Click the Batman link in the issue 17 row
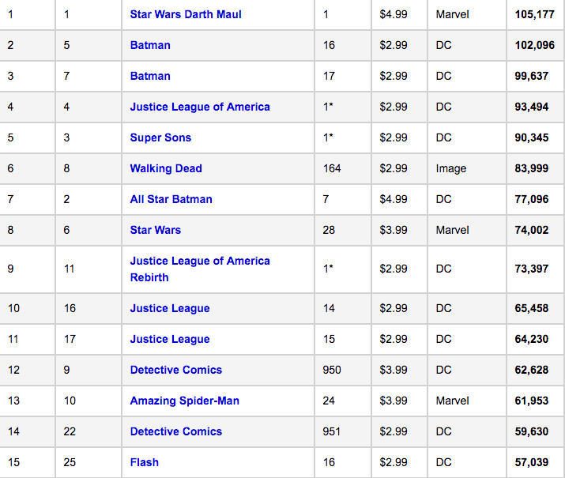The image size is (565, 478). [x=150, y=76]
